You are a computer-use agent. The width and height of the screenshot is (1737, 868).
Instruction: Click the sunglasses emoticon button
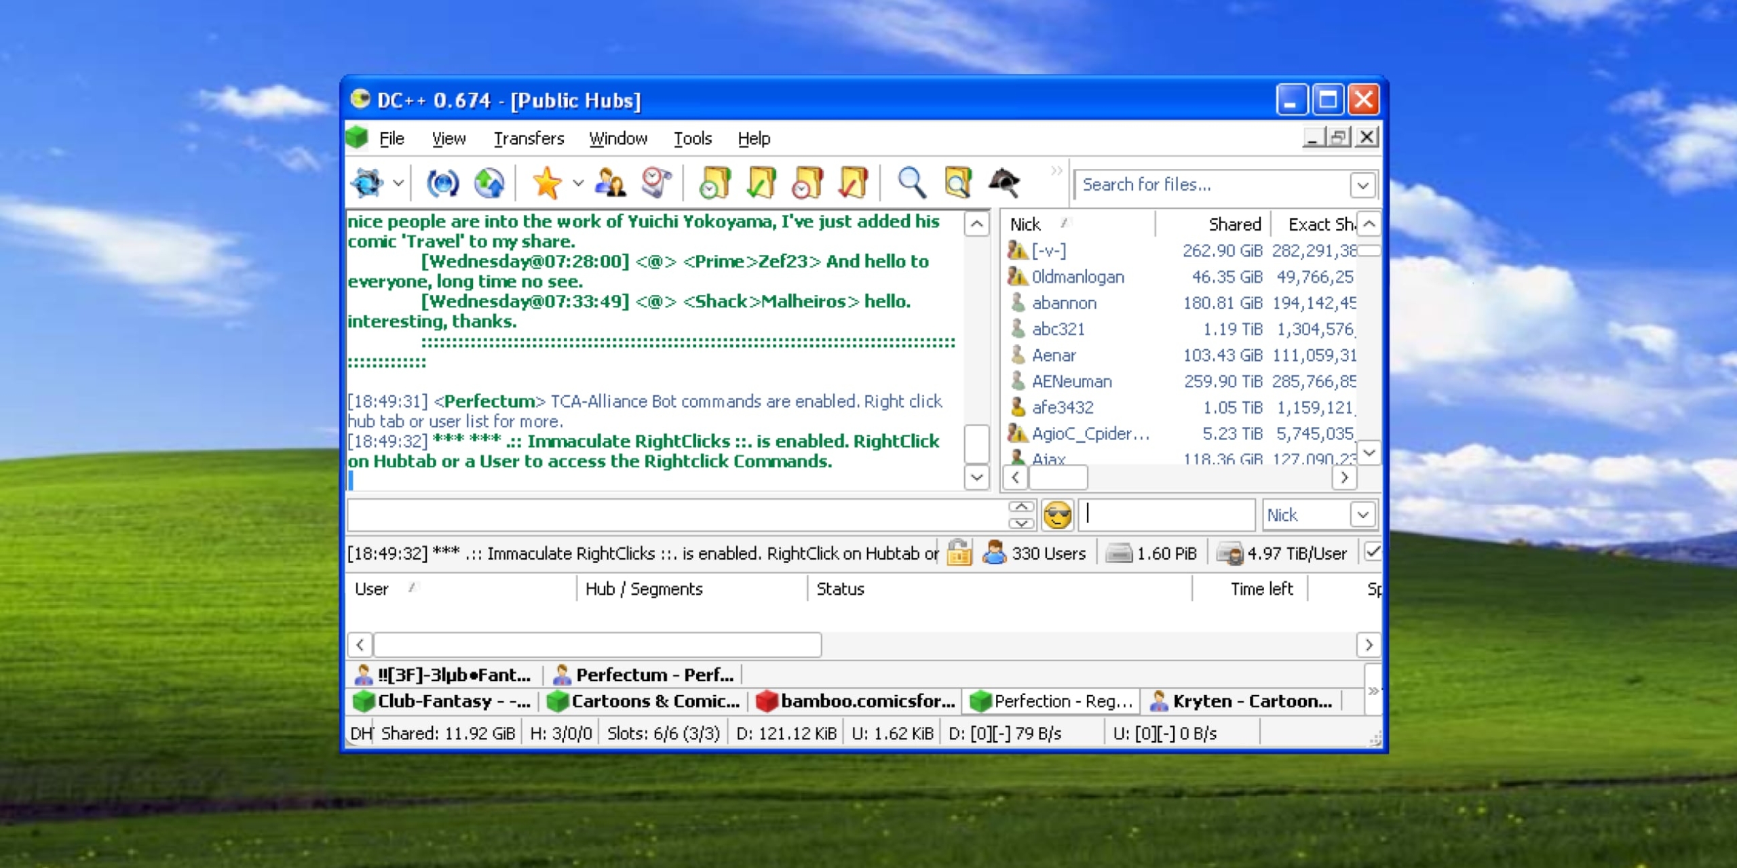[x=1057, y=515]
